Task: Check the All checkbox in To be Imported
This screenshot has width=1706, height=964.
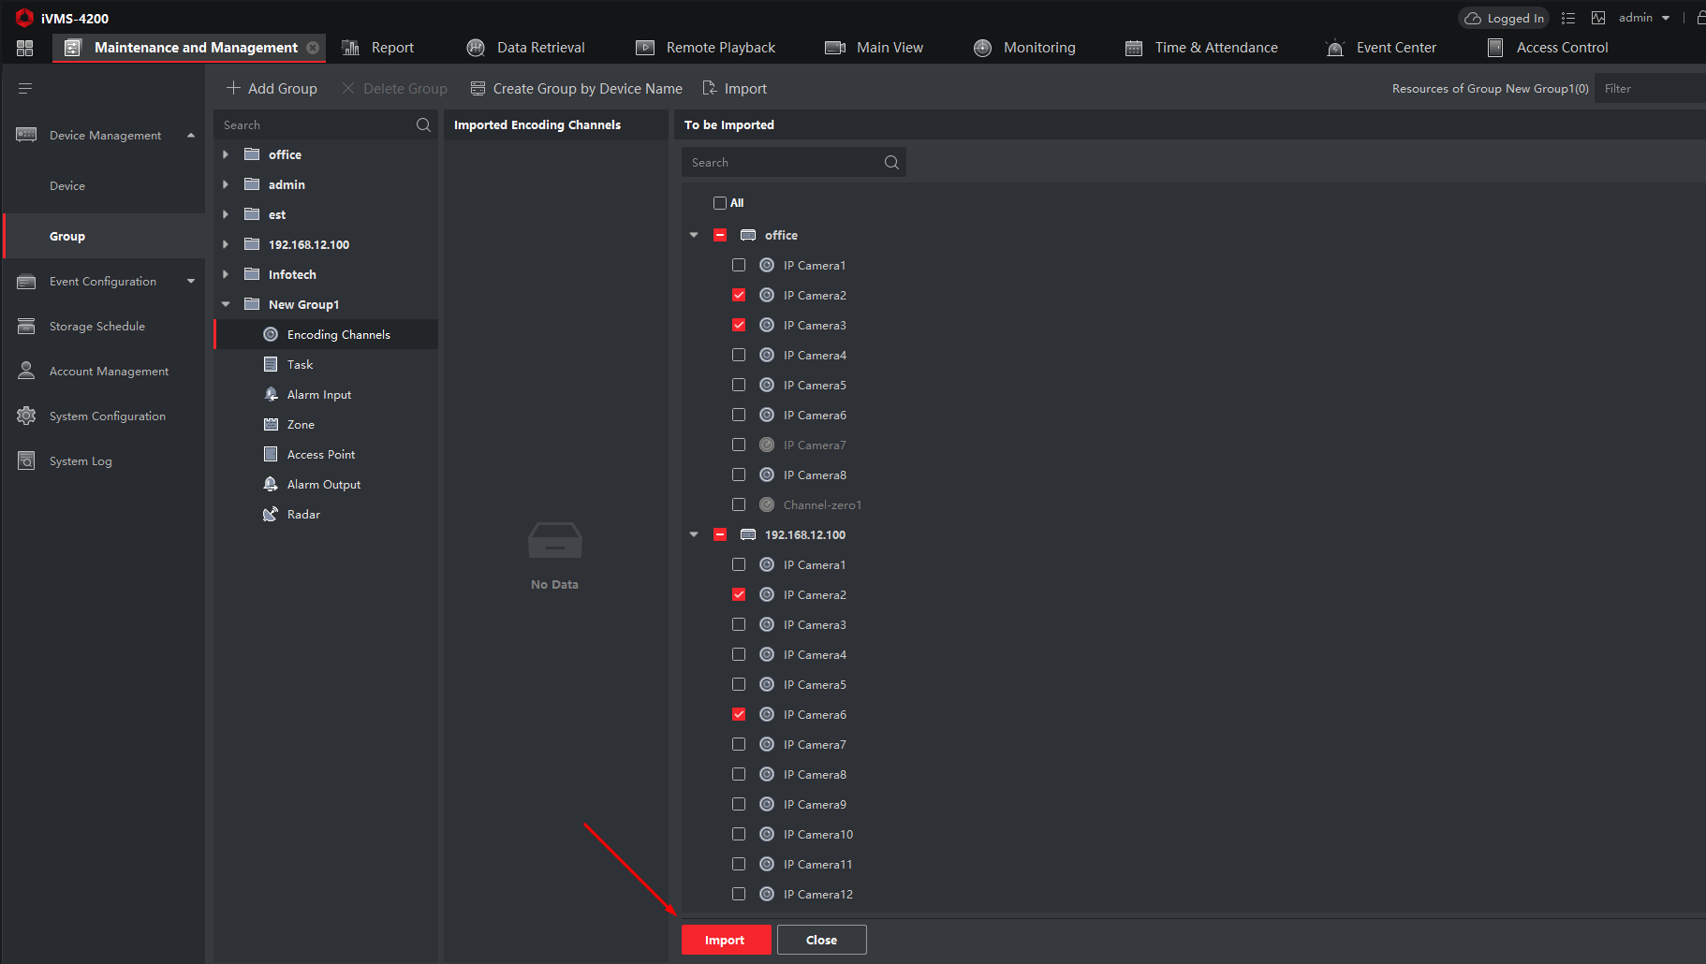Action: click(720, 203)
